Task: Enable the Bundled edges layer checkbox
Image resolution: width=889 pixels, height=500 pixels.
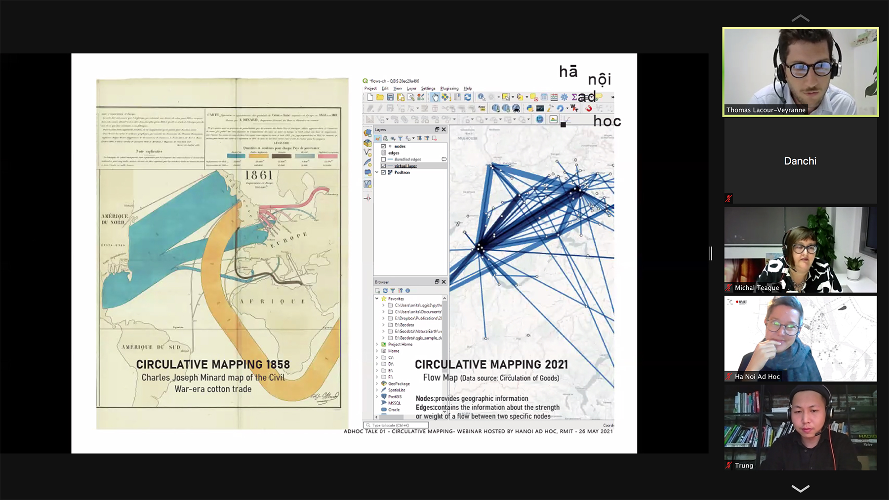Action: (383, 159)
